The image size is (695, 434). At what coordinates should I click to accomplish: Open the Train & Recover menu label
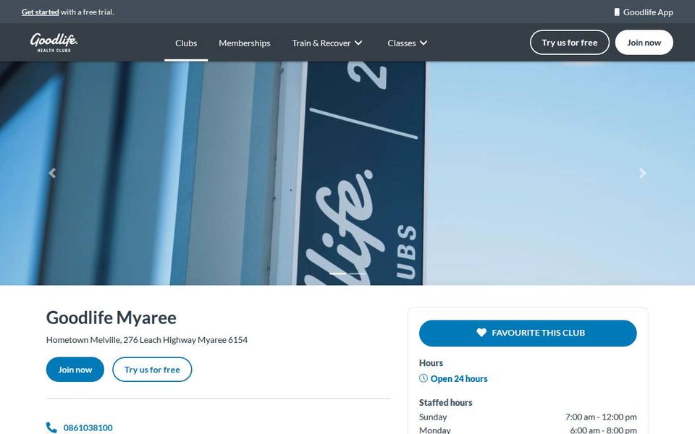(321, 43)
